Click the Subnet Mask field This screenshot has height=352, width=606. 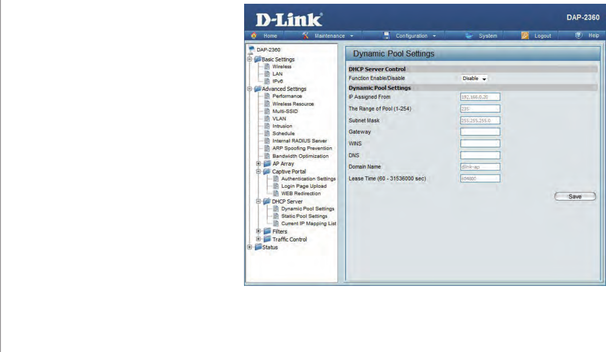(x=480, y=120)
